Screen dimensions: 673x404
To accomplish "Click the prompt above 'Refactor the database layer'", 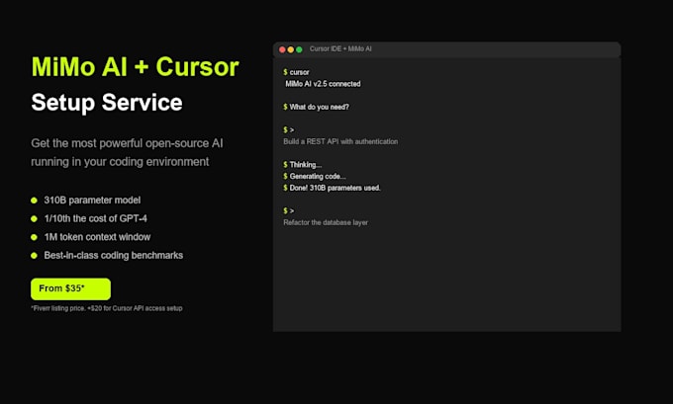I will tap(288, 210).
